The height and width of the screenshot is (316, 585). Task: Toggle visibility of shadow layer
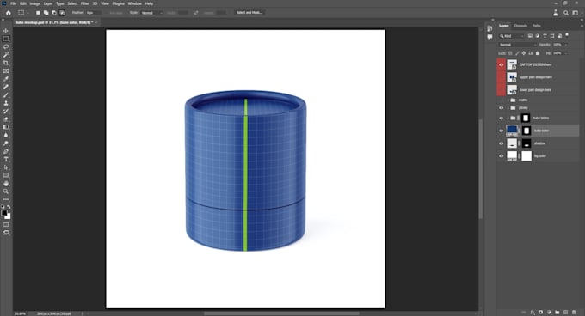(501, 143)
